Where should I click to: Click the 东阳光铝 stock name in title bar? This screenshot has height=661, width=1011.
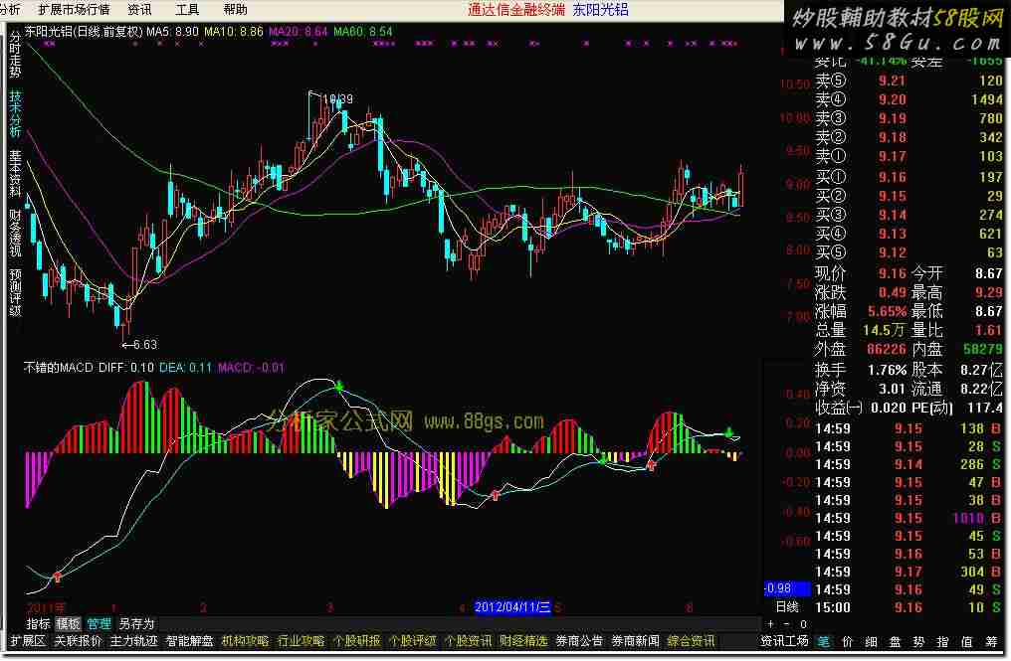(600, 10)
